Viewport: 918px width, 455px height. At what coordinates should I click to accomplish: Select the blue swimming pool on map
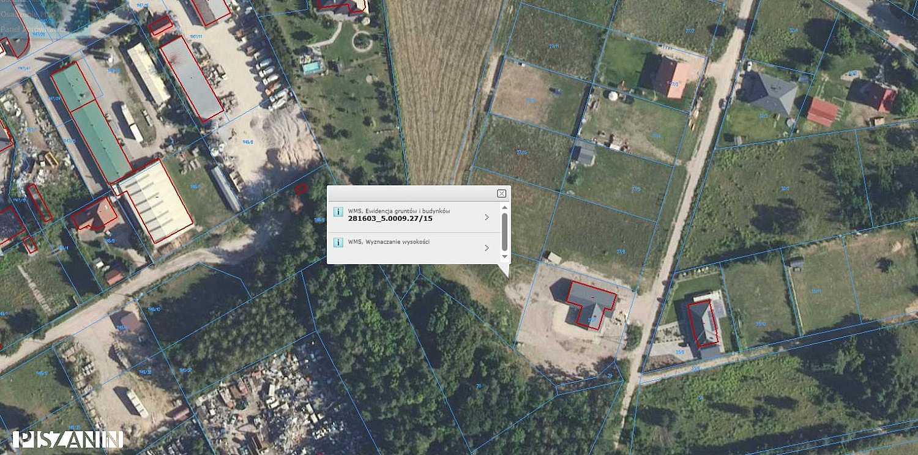coord(312,67)
